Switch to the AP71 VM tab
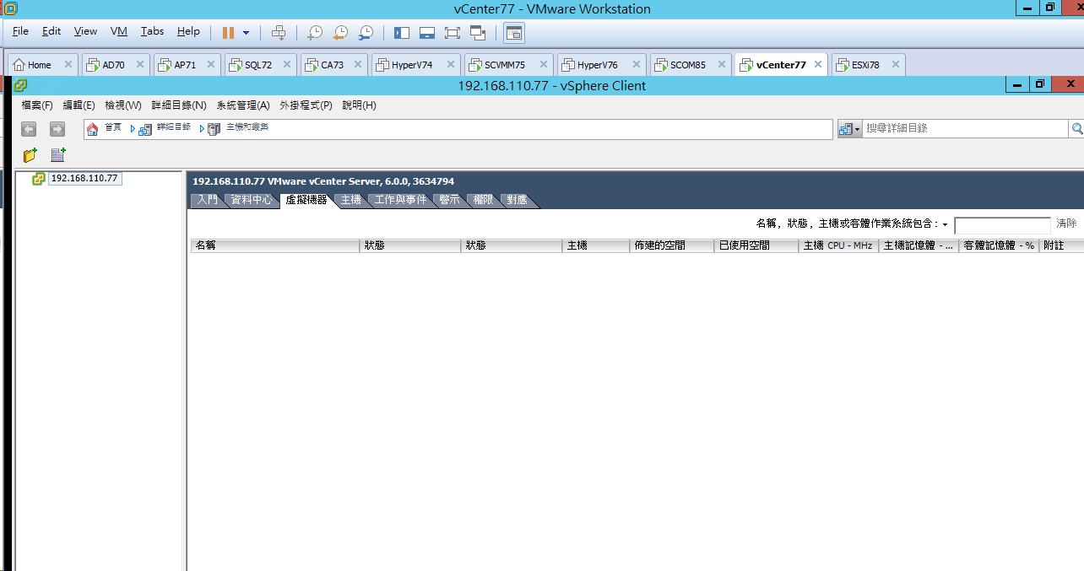 [x=184, y=65]
